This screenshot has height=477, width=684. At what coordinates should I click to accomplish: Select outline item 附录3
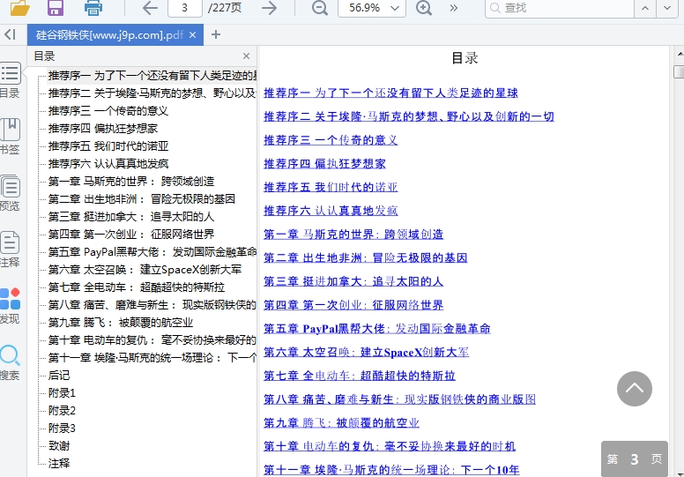click(62, 429)
